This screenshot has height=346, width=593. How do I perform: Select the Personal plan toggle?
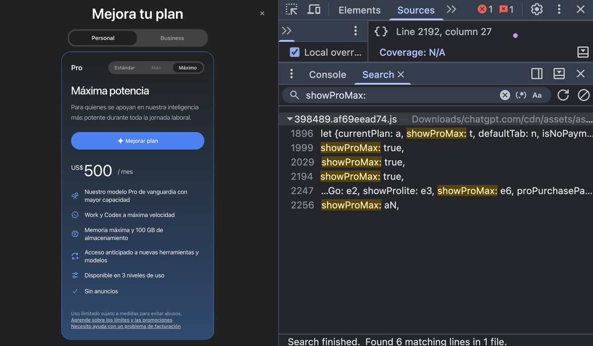103,38
